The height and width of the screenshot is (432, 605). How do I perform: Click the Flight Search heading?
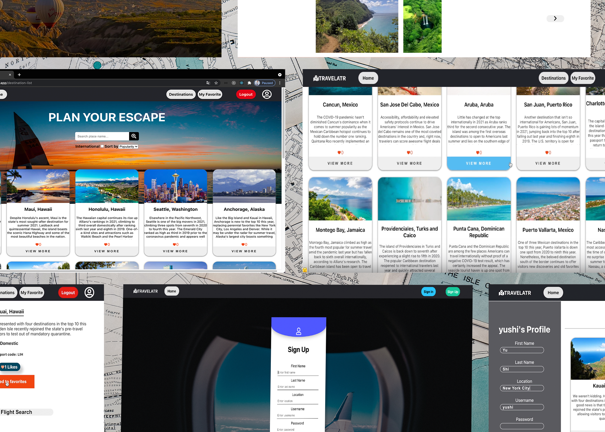point(16,412)
